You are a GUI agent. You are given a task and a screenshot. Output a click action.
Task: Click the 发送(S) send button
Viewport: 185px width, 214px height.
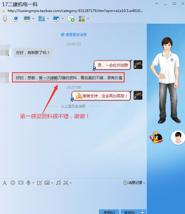(130, 212)
